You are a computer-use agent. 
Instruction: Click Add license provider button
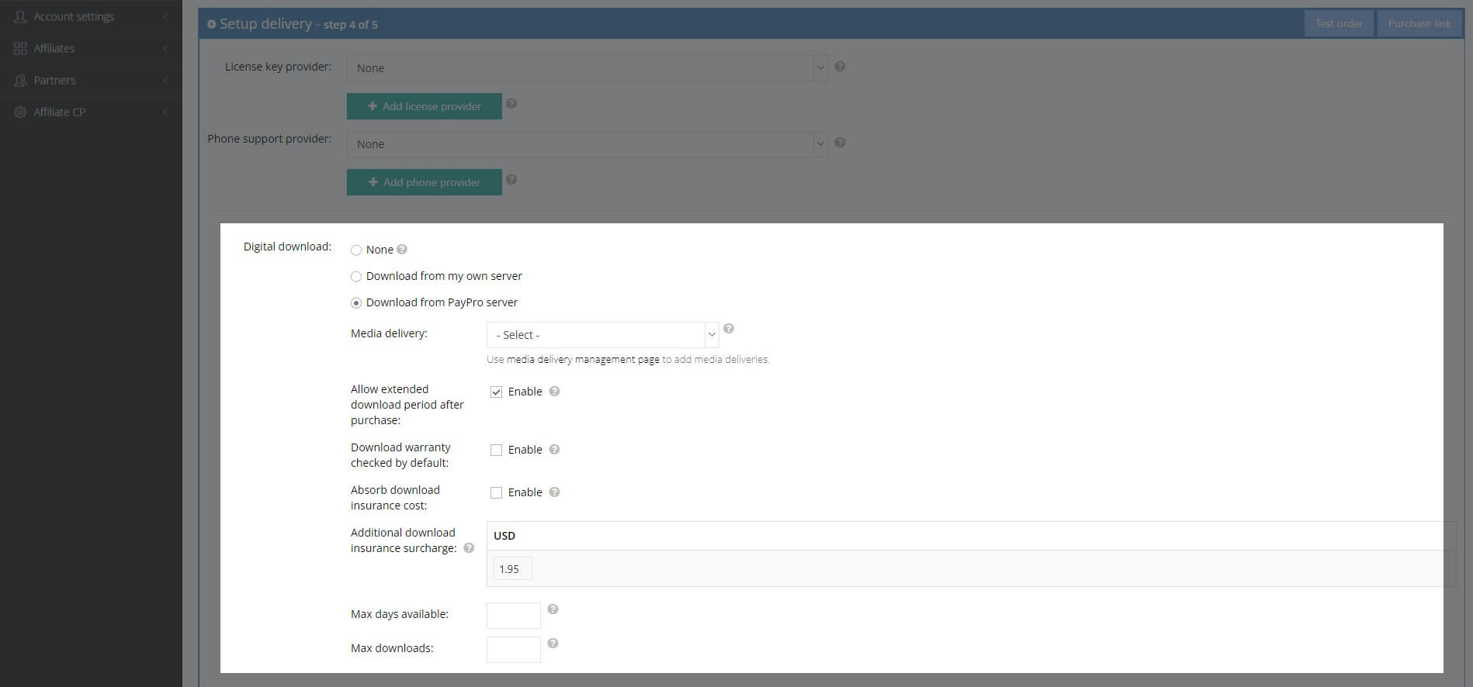point(424,106)
